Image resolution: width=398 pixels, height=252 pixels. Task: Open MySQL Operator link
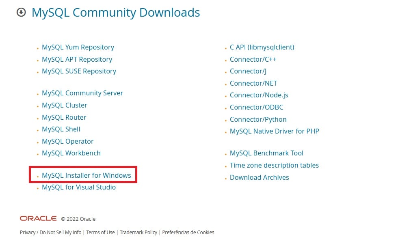[68, 142]
